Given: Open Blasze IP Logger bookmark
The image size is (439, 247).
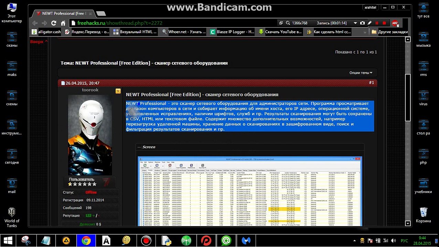Looking at the screenshot, I should click(x=233, y=32).
